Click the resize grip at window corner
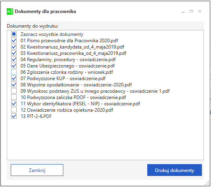Image resolution: width=211 pixels, height=187 pixels. (x=207, y=183)
